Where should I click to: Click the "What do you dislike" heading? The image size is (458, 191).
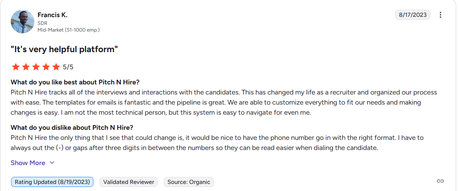[x=72, y=127]
